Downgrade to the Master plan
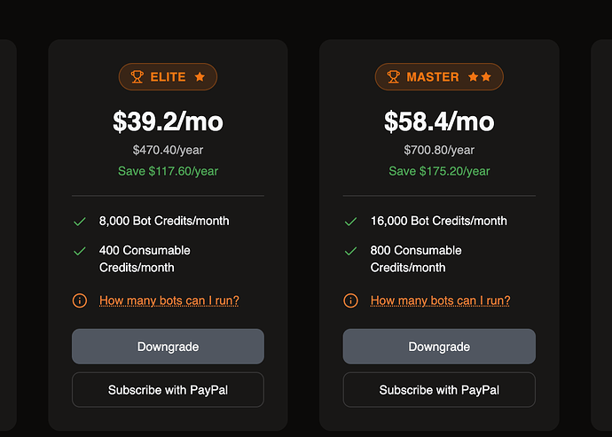This screenshot has height=437, width=612. (439, 347)
